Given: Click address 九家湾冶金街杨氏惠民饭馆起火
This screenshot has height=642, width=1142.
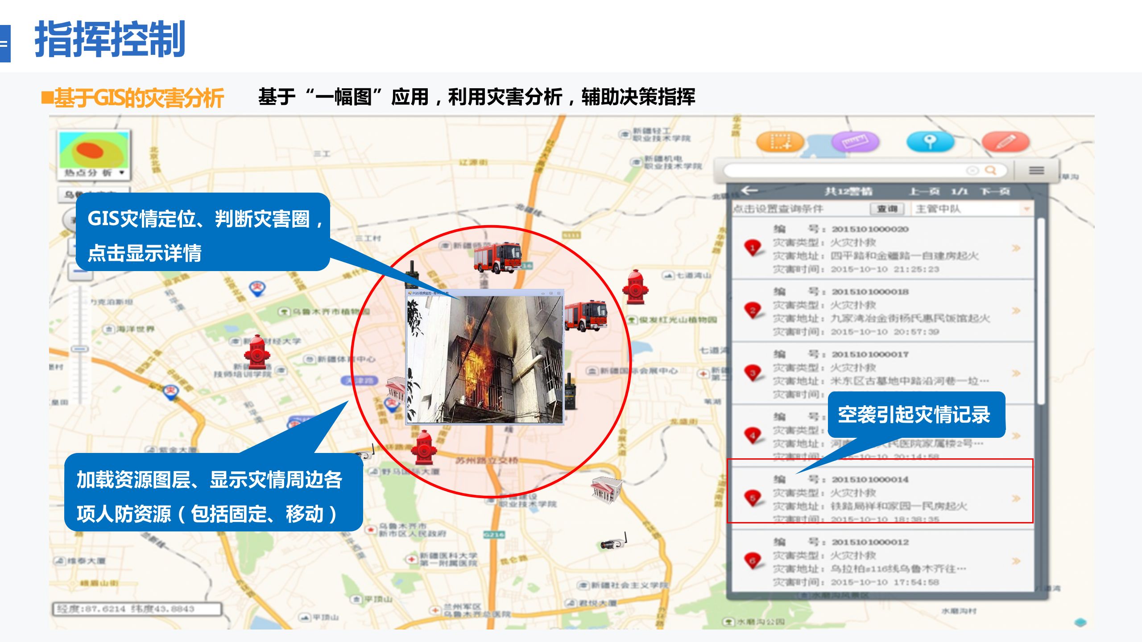Looking at the screenshot, I should click(x=910, y=318).
